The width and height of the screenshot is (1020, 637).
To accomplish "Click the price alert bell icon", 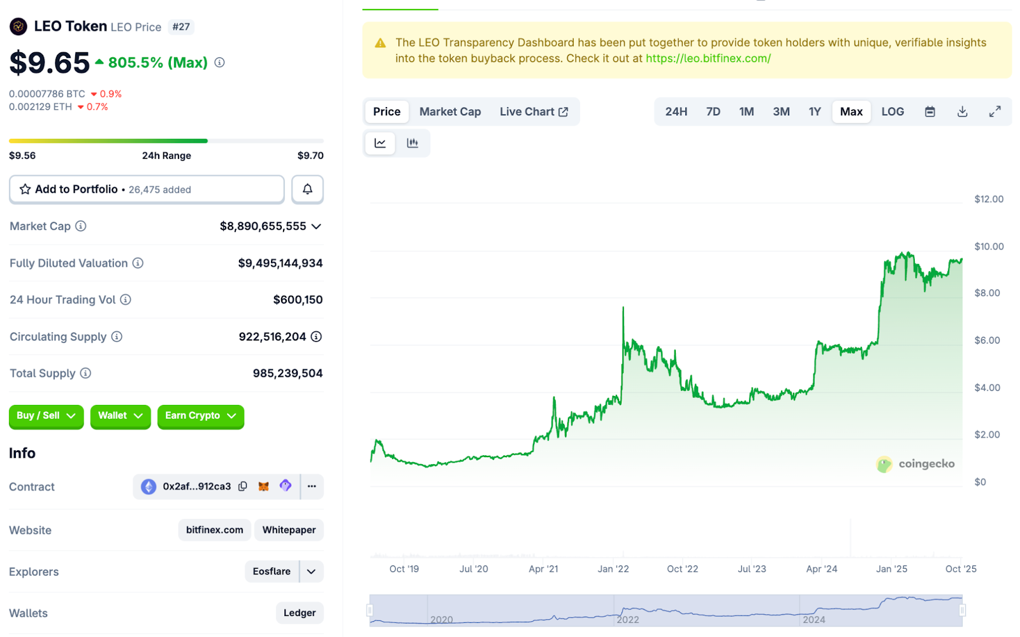I will (x=307, y=189).
